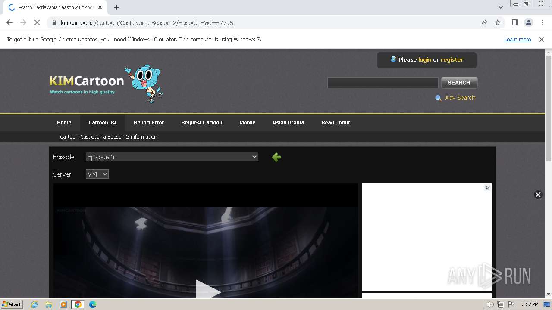
Task: Open Cartoon Castlevania Season 2 information link
Action: coord(109,137)
